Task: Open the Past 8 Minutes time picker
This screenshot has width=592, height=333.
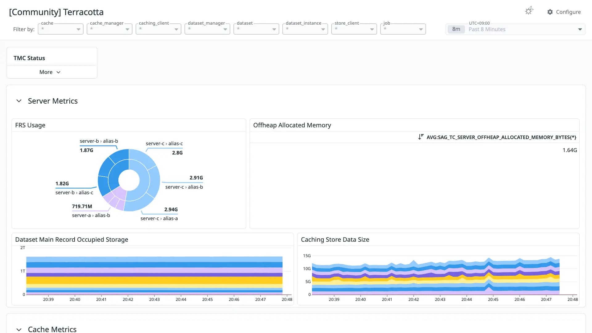Action: click(x=515, y=29)
